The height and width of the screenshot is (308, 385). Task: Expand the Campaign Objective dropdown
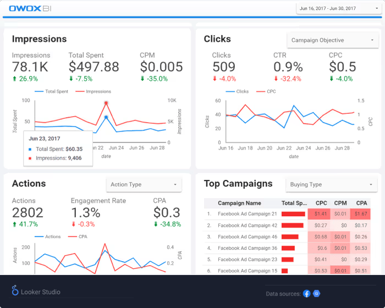[x=332, y=40]
